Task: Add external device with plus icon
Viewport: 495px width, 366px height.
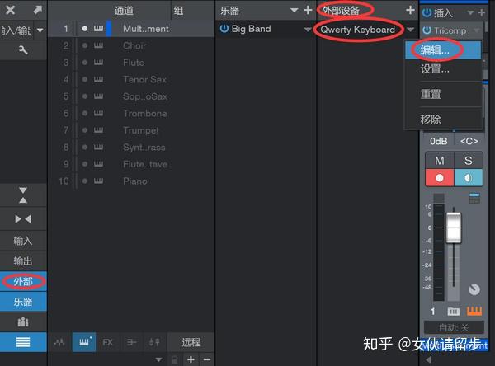Action: point(410,10)
